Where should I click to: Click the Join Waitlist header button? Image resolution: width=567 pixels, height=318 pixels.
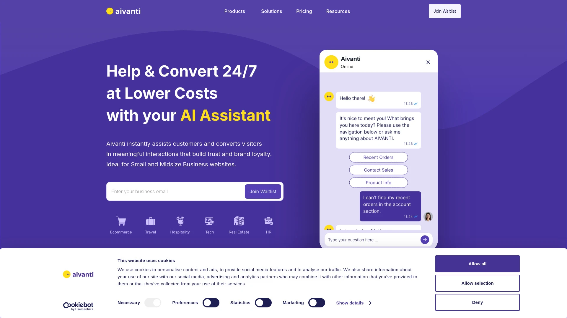point(445,11)
